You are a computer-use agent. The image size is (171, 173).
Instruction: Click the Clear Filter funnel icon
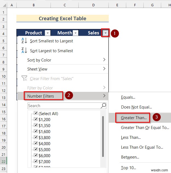click(24, 78)
